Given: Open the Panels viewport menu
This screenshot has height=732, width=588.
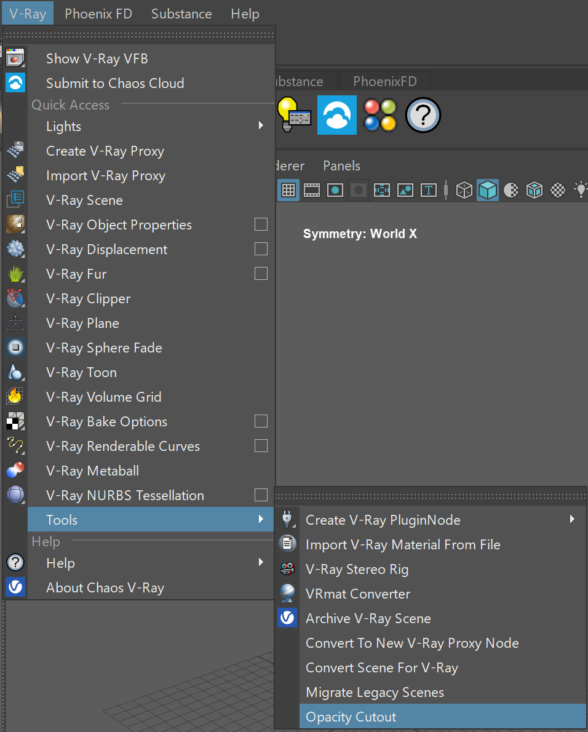Looking at the screenshot, I should click(x=341, y=165).
